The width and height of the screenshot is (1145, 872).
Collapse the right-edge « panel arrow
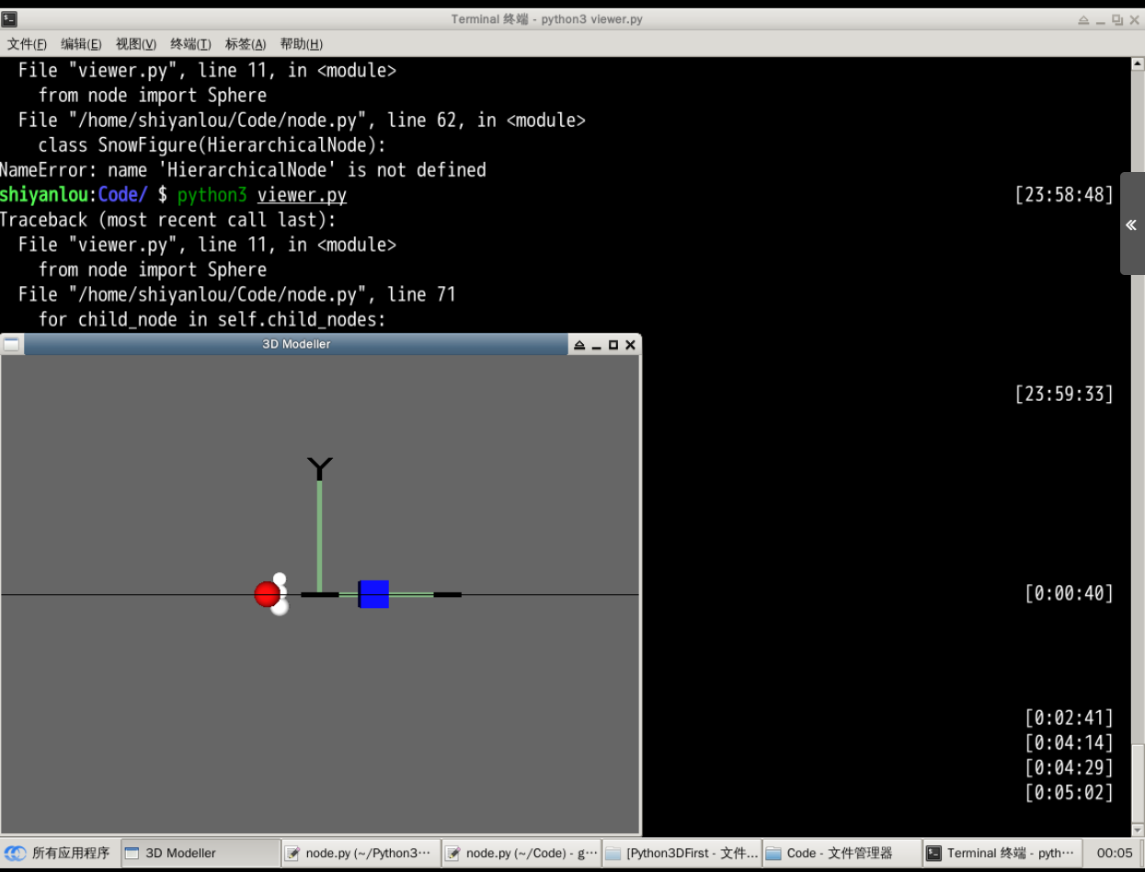tap(1130, 224)
